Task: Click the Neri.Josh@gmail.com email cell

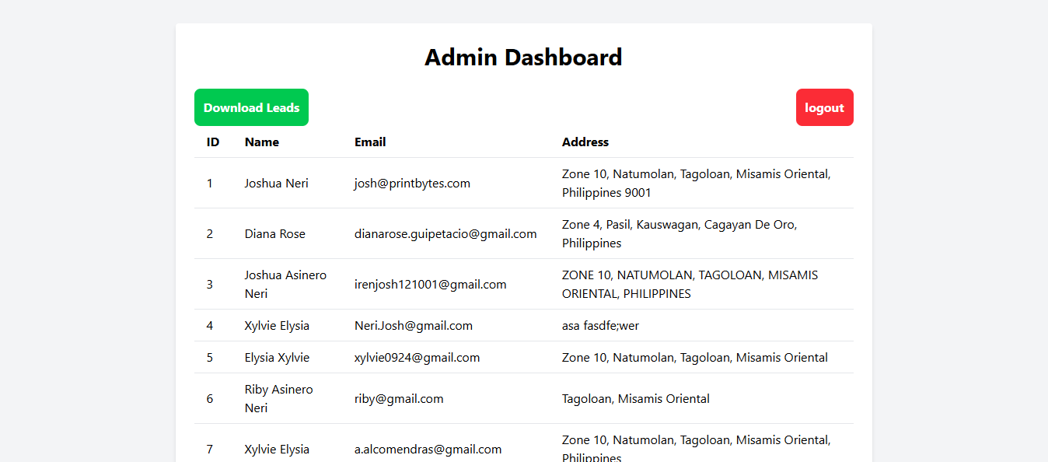Action: [x=413, y=326]
